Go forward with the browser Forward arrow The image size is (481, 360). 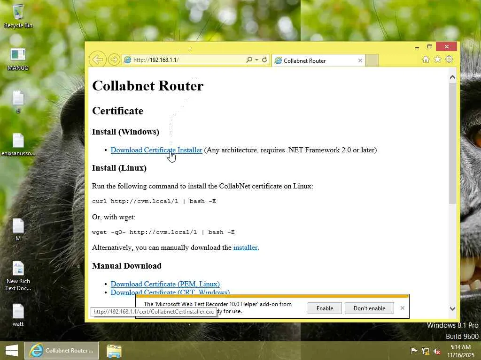click(114, 60)
